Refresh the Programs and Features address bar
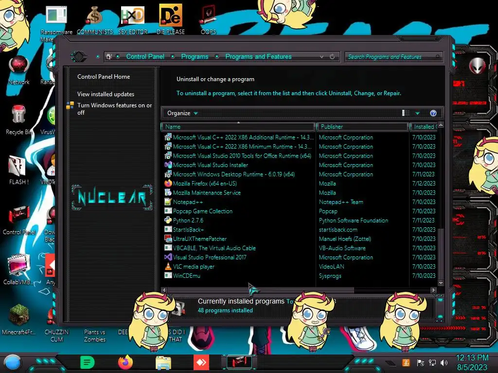 coord(332,57)
